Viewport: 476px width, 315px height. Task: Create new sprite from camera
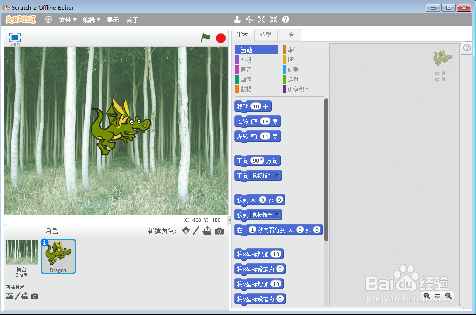point(219,231)
